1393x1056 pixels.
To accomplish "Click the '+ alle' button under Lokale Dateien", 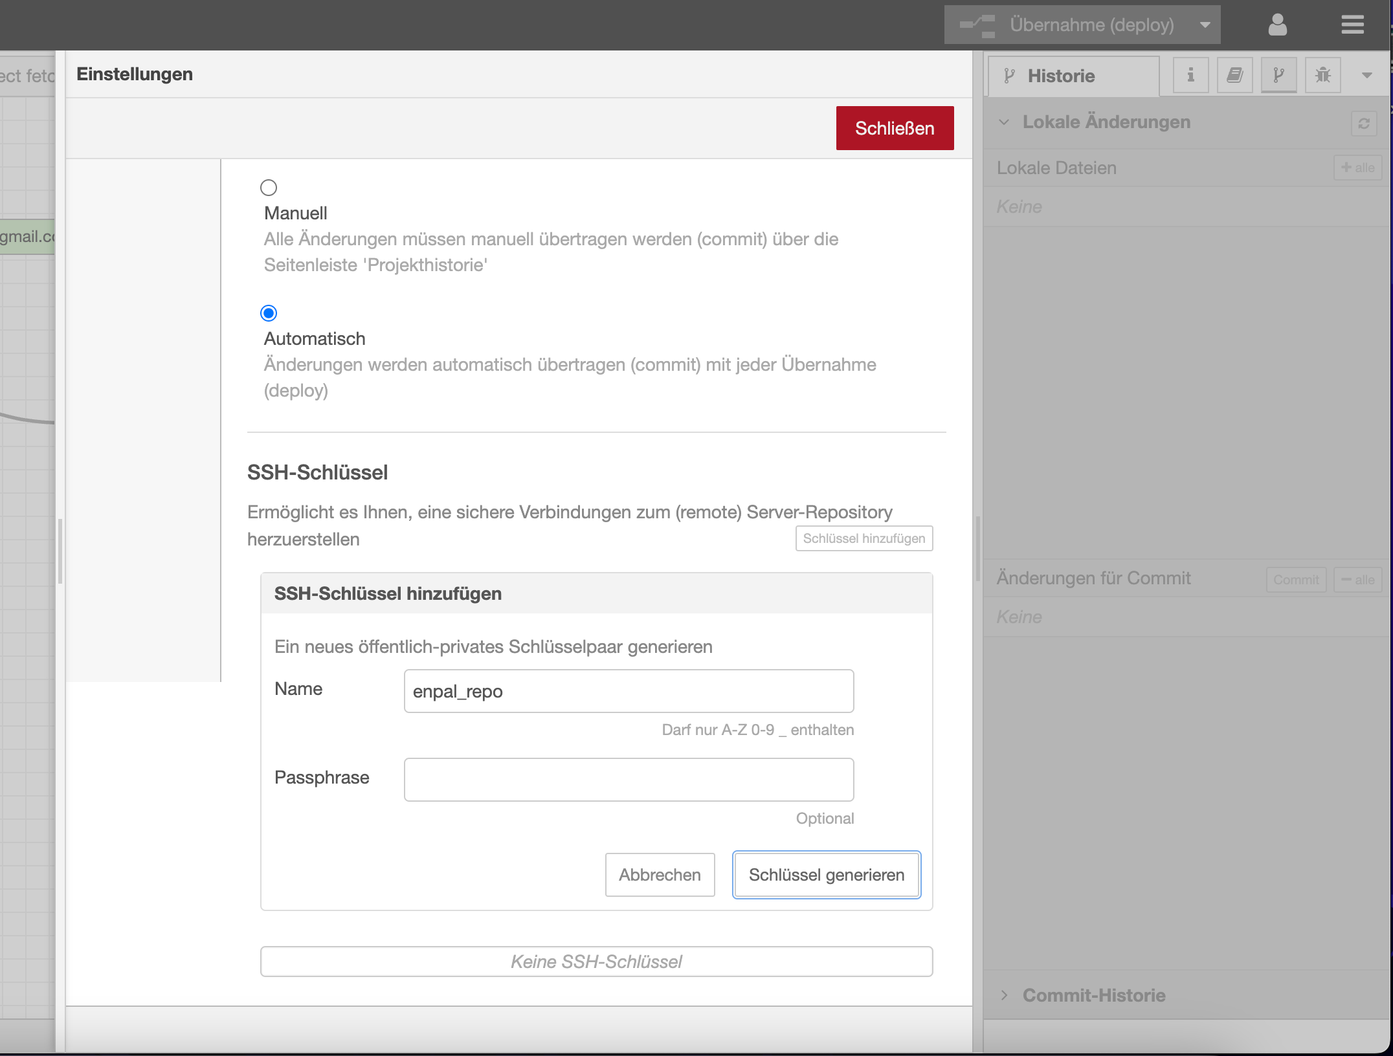I will [1357, 168].
